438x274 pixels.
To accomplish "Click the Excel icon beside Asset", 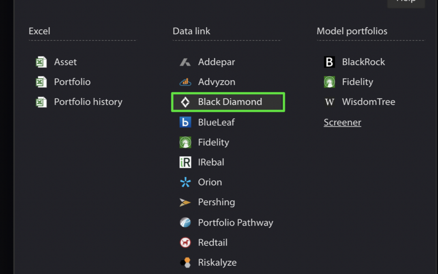I will coord(41,62).
